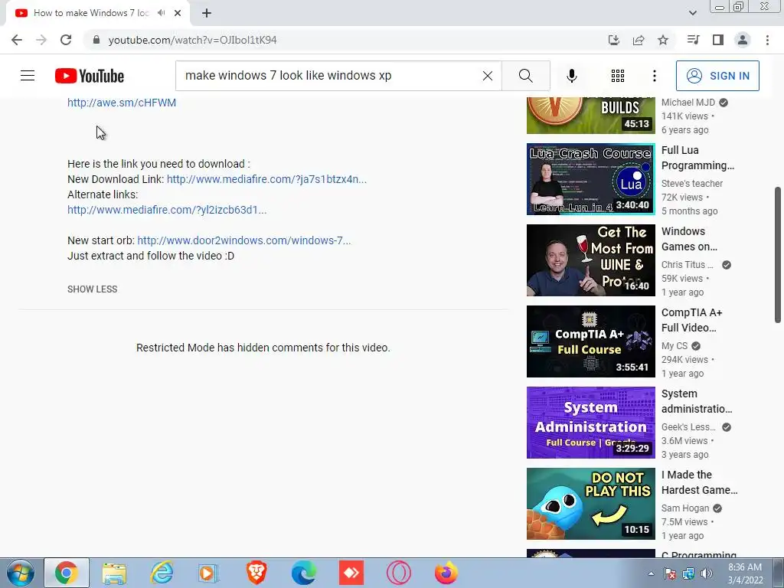
Task: Open a new tab with the plus button
Action: pos(207,13)
